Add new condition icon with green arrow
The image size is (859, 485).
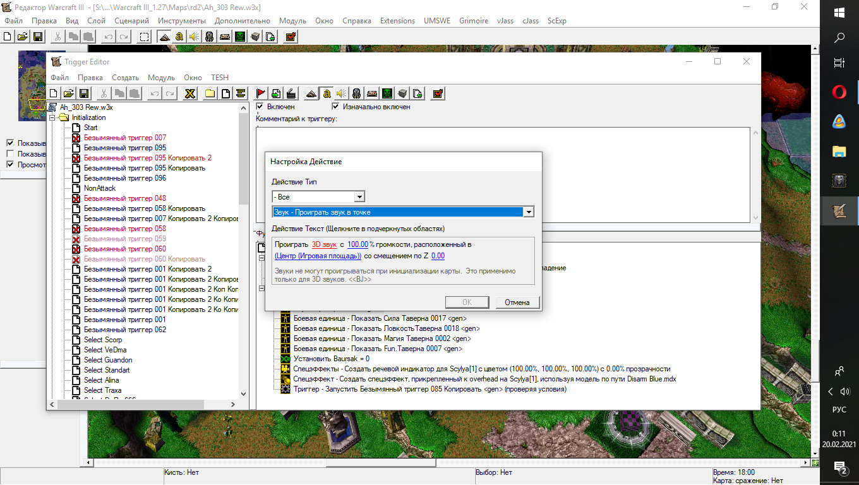click(x=276, y=93)
